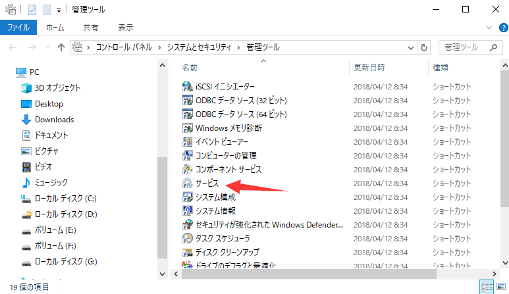Go forward to next folder
The height and width of the screenshot is (294, 509).
[32, 47]
